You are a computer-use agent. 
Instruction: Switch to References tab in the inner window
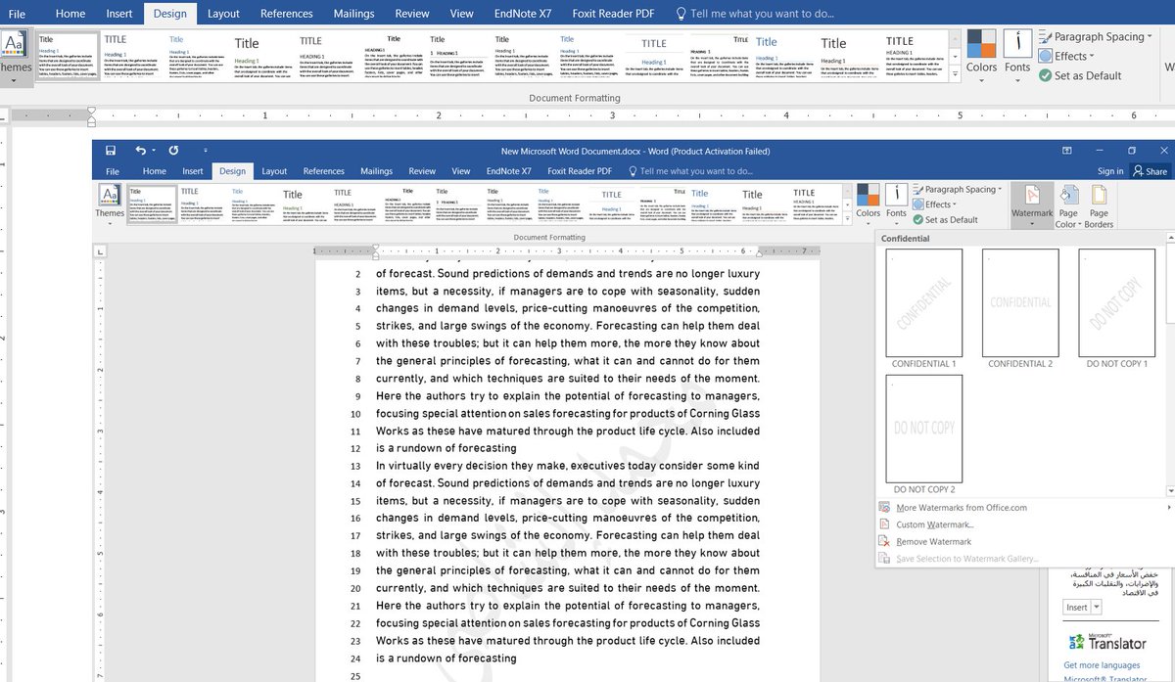pos(324,171)
